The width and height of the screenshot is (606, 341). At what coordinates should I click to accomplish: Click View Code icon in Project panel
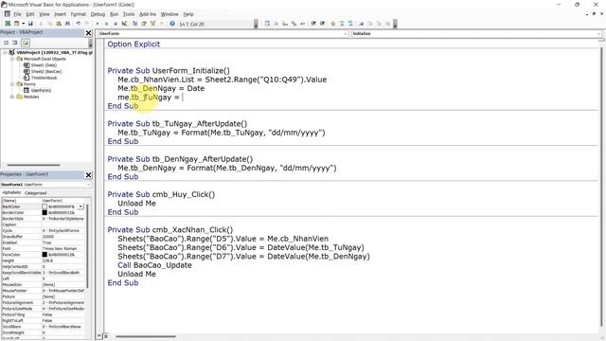click(x=7, y=43)
